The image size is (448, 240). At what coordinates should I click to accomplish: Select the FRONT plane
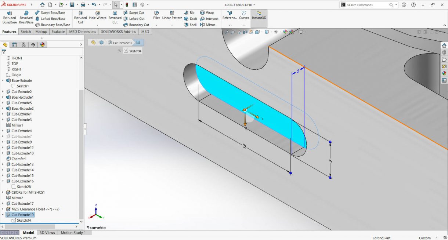click(14, 58)
